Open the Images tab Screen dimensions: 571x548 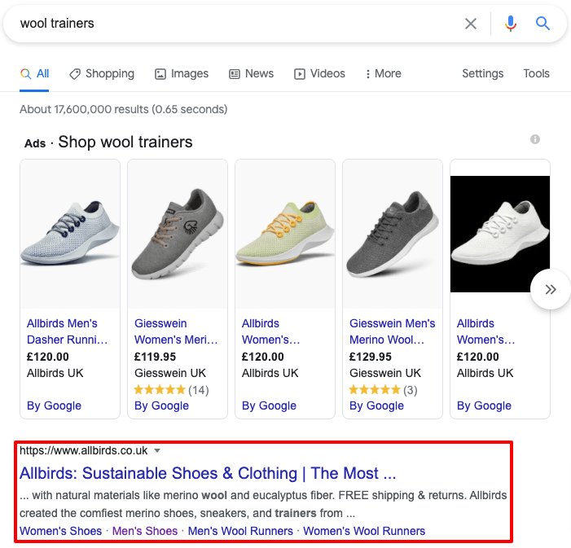[182, 73]
